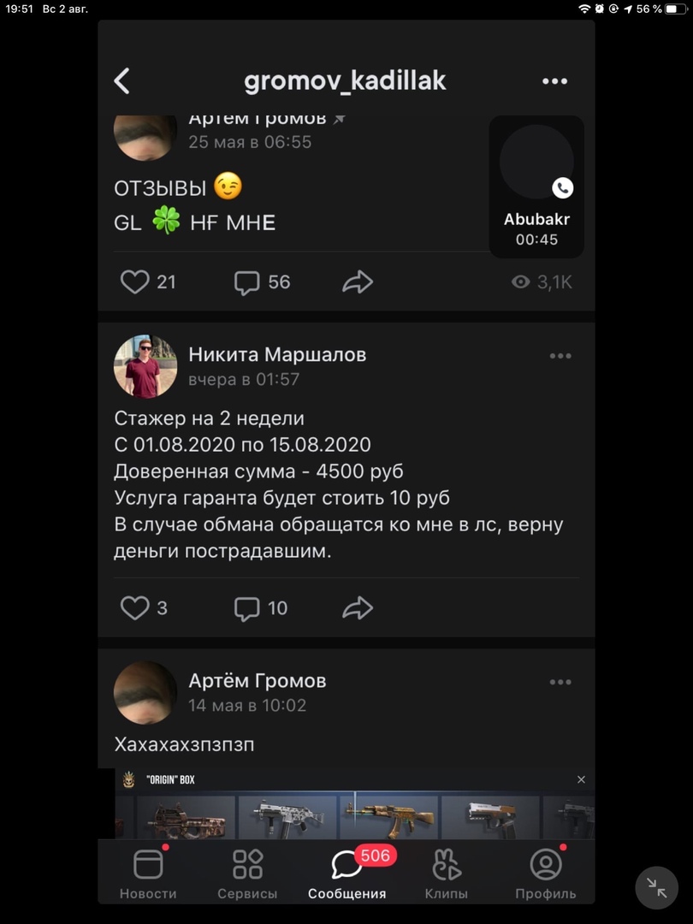
Task: Go to the Новости tab
Action: [148, 873]
